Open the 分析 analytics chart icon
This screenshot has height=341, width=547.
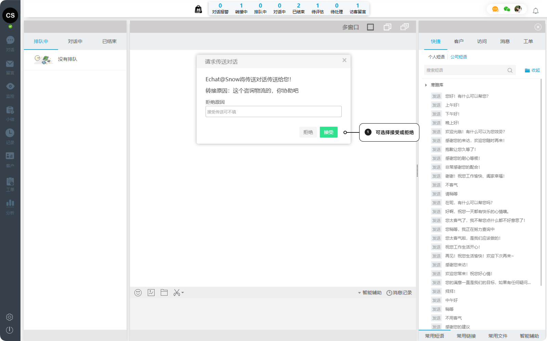(10, 203)
